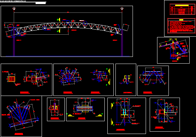This screenshot has width=196, height=137.
Task: Select the blue detail circle on truss bottom chord
Action: 45,28
